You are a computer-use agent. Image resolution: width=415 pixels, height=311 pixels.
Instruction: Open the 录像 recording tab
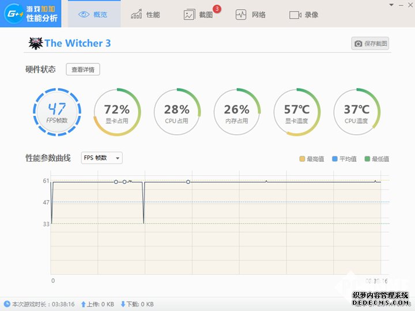[x=304, y=14]
